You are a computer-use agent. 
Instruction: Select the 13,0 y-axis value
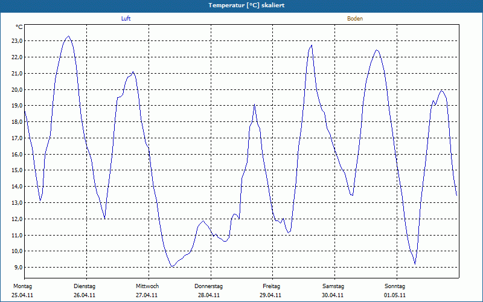point(17,203)
